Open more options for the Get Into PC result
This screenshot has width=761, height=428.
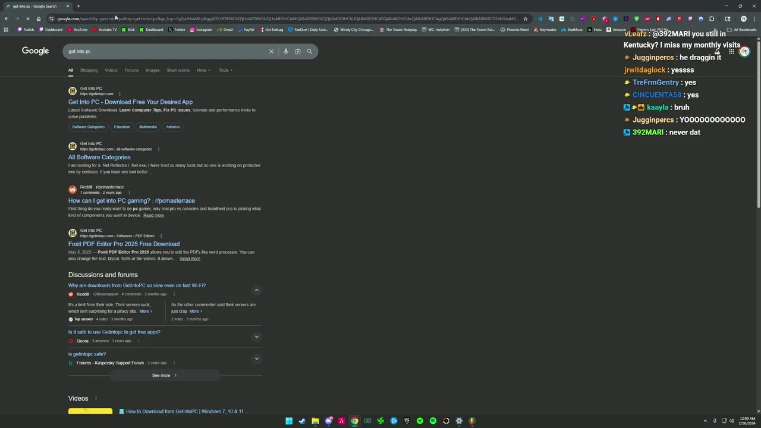tap(120, 94)
